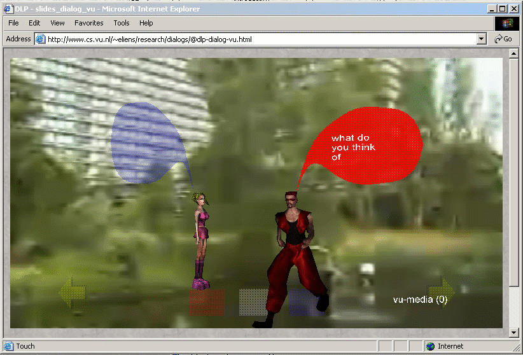Click the Go button
Viewport: 523px width, 355px height.
[503, 39]
